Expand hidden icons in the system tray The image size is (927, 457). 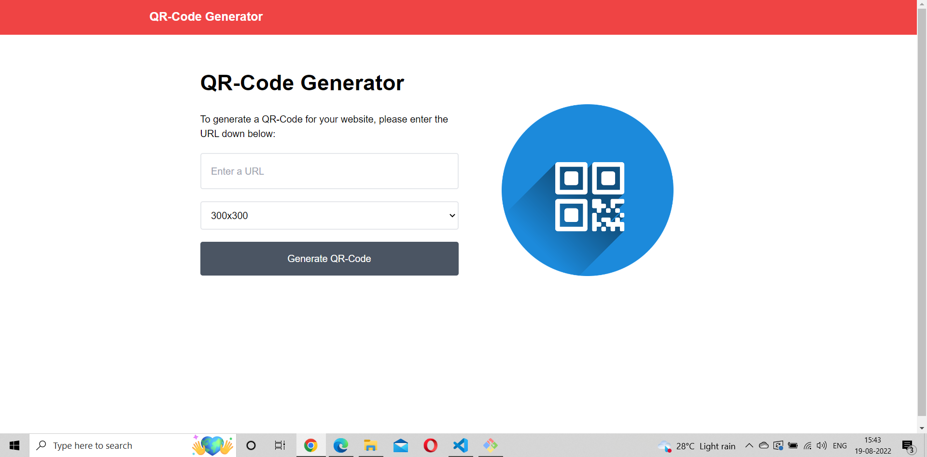[749, 445]
